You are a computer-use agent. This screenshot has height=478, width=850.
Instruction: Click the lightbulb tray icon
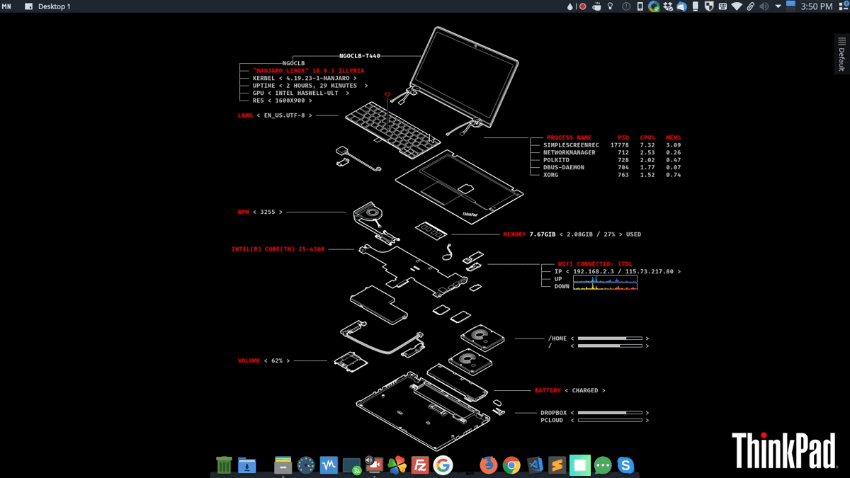click(611, 6)
